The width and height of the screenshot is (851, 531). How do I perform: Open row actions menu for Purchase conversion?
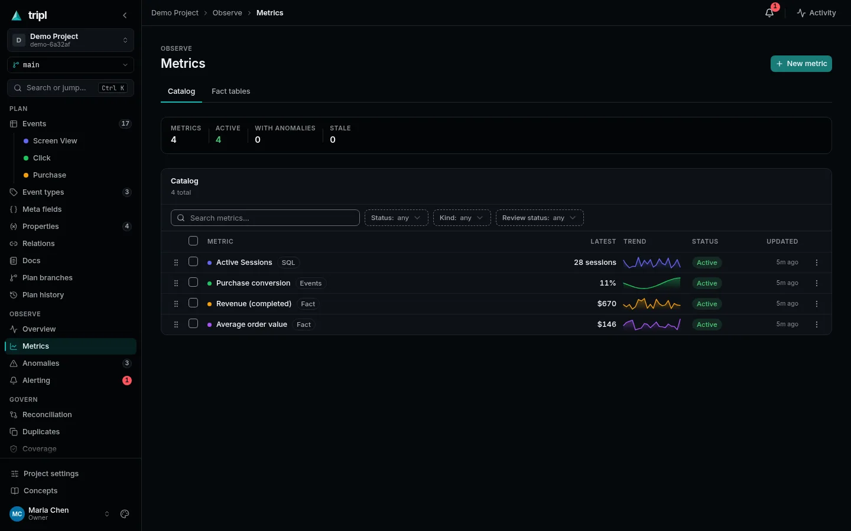pyautogui.click(x=817, y=283)
